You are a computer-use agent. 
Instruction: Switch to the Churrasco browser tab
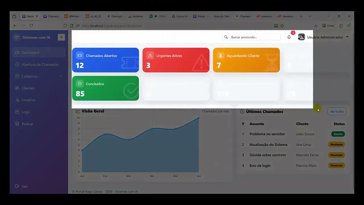pyautogui.click(x=243, y=16)
